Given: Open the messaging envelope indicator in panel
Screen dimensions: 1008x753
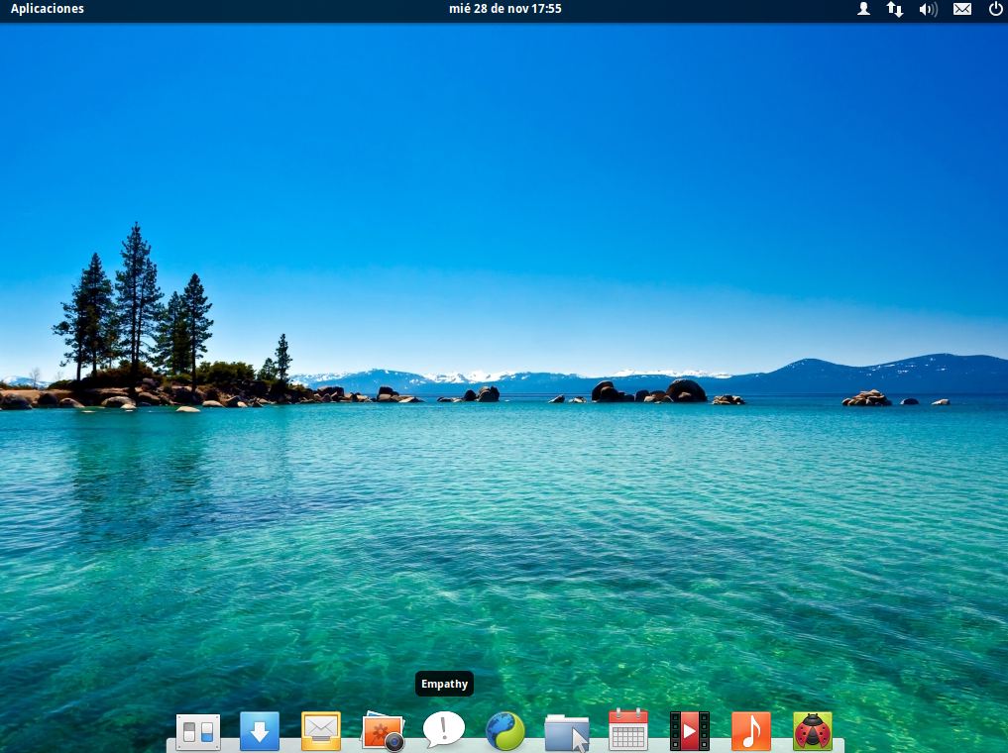Looking at the screenshot, I should click(x=961, y=9).
